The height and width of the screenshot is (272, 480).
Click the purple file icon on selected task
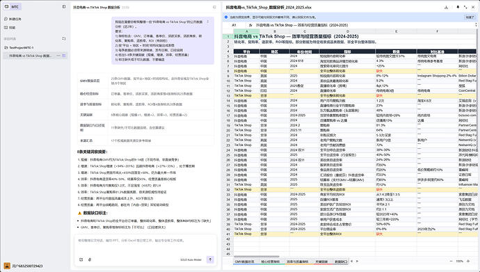(x=64, y=56)
